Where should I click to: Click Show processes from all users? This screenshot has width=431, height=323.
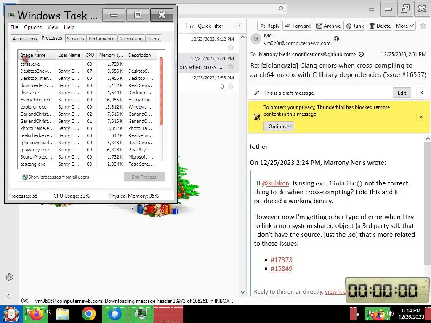pos(56,177)
